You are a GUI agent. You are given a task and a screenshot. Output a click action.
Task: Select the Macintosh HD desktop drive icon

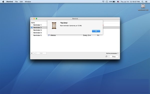pos(143,6)
